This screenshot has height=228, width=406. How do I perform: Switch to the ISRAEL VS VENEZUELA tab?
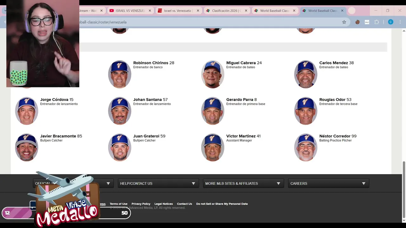[130, 11]
